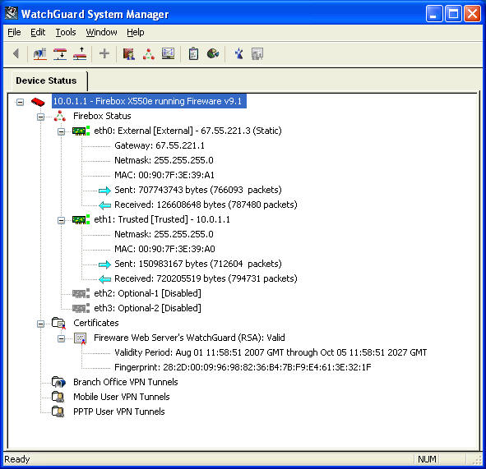Viewport: 486px width, 469px height.
Task: Click the globe Historical Reports icon
Action: (x=213, y=53)
